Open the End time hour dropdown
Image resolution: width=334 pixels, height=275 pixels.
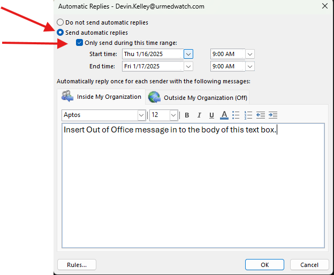tap(250, 67)
